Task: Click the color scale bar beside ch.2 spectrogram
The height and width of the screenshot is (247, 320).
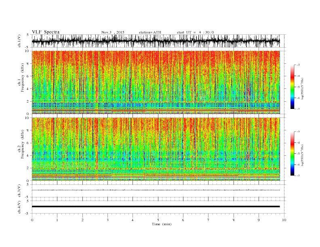Action: pos(292,154)
